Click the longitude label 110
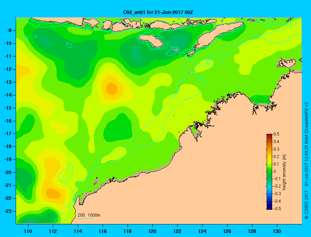This screenshot has width=311, height=237. pos(28,231)
